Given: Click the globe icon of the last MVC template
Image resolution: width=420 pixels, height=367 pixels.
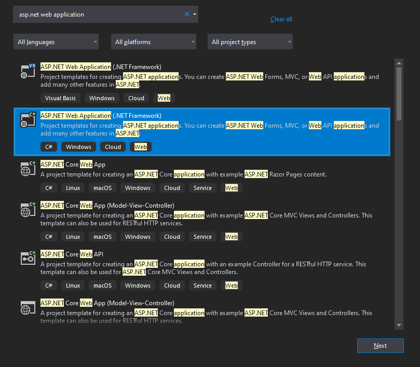Looking at the screenshot, I should [28, 308].
